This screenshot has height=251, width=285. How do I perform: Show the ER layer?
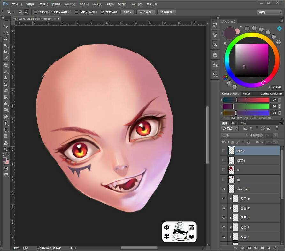224,179
